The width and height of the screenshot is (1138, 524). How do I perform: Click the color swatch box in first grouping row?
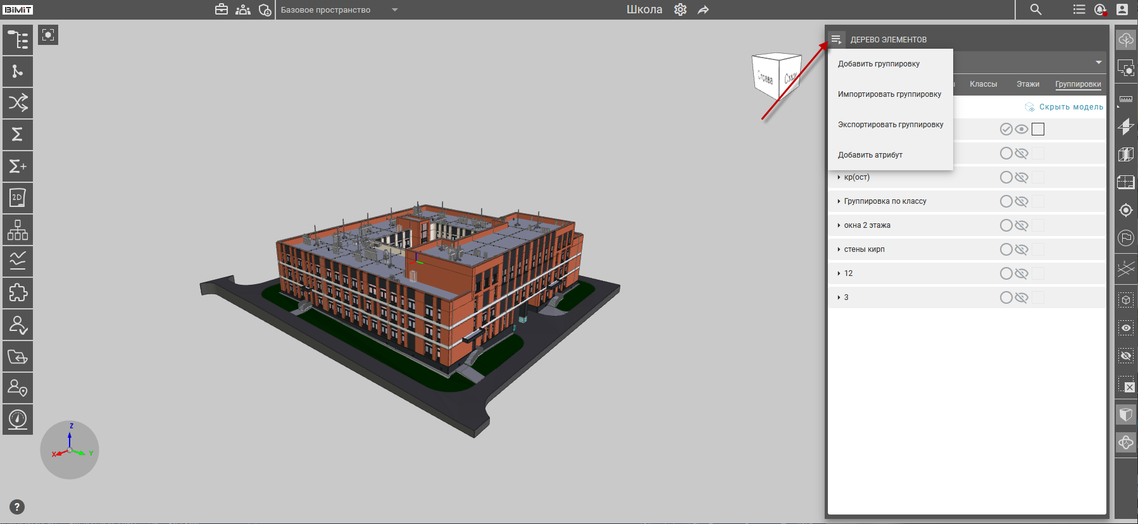[x=1038, y=129]
